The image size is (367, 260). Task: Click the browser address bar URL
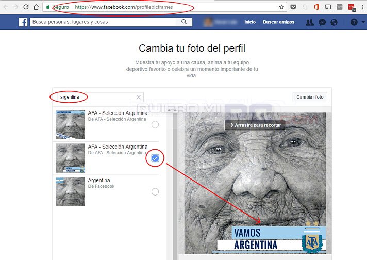coord(124,7)
